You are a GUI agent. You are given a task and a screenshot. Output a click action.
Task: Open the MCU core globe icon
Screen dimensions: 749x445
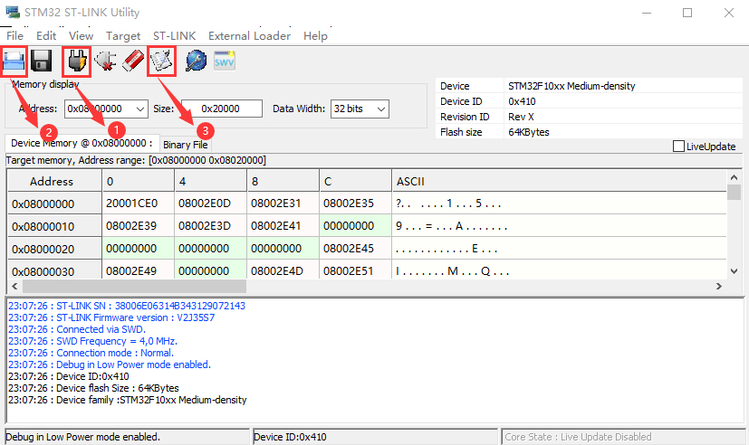coord(196,62)
